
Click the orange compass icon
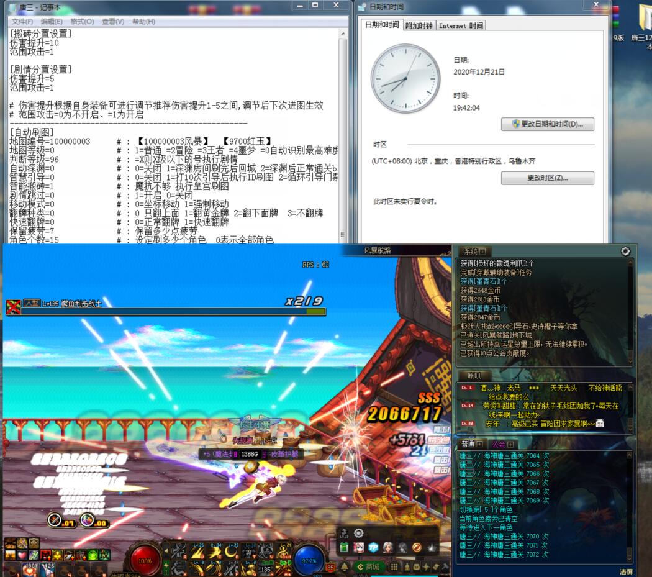click(x=417, y=547)
